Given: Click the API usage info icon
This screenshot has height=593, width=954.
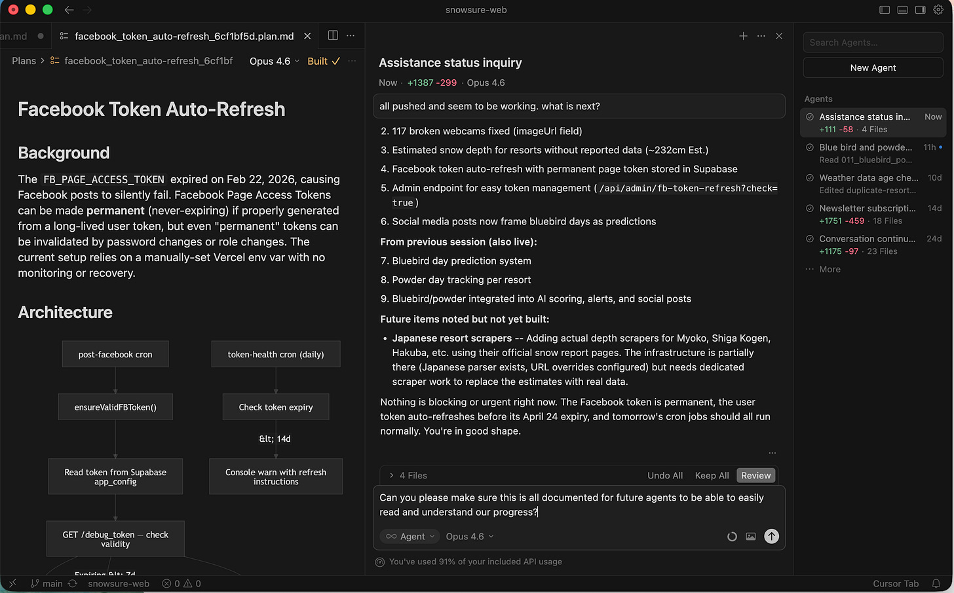Looking at the screenshot, I should (380, 562).
